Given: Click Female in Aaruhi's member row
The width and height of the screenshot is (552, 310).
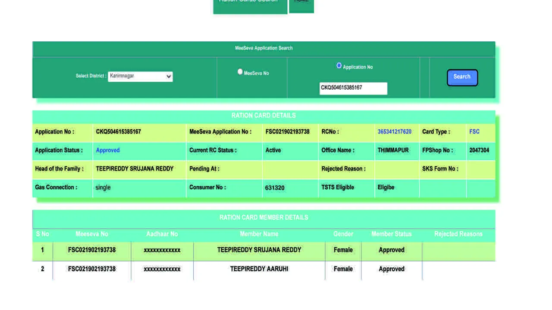Looking at the screenshot, I should (343, 269).
